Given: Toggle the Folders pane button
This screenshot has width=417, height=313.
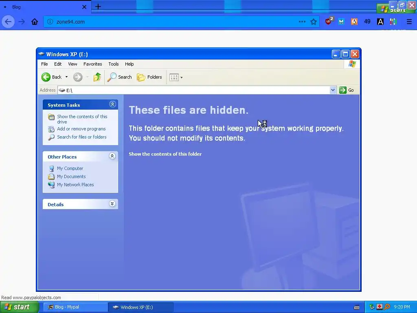Looking at the screenshot, I should click(x=149, y=77).
